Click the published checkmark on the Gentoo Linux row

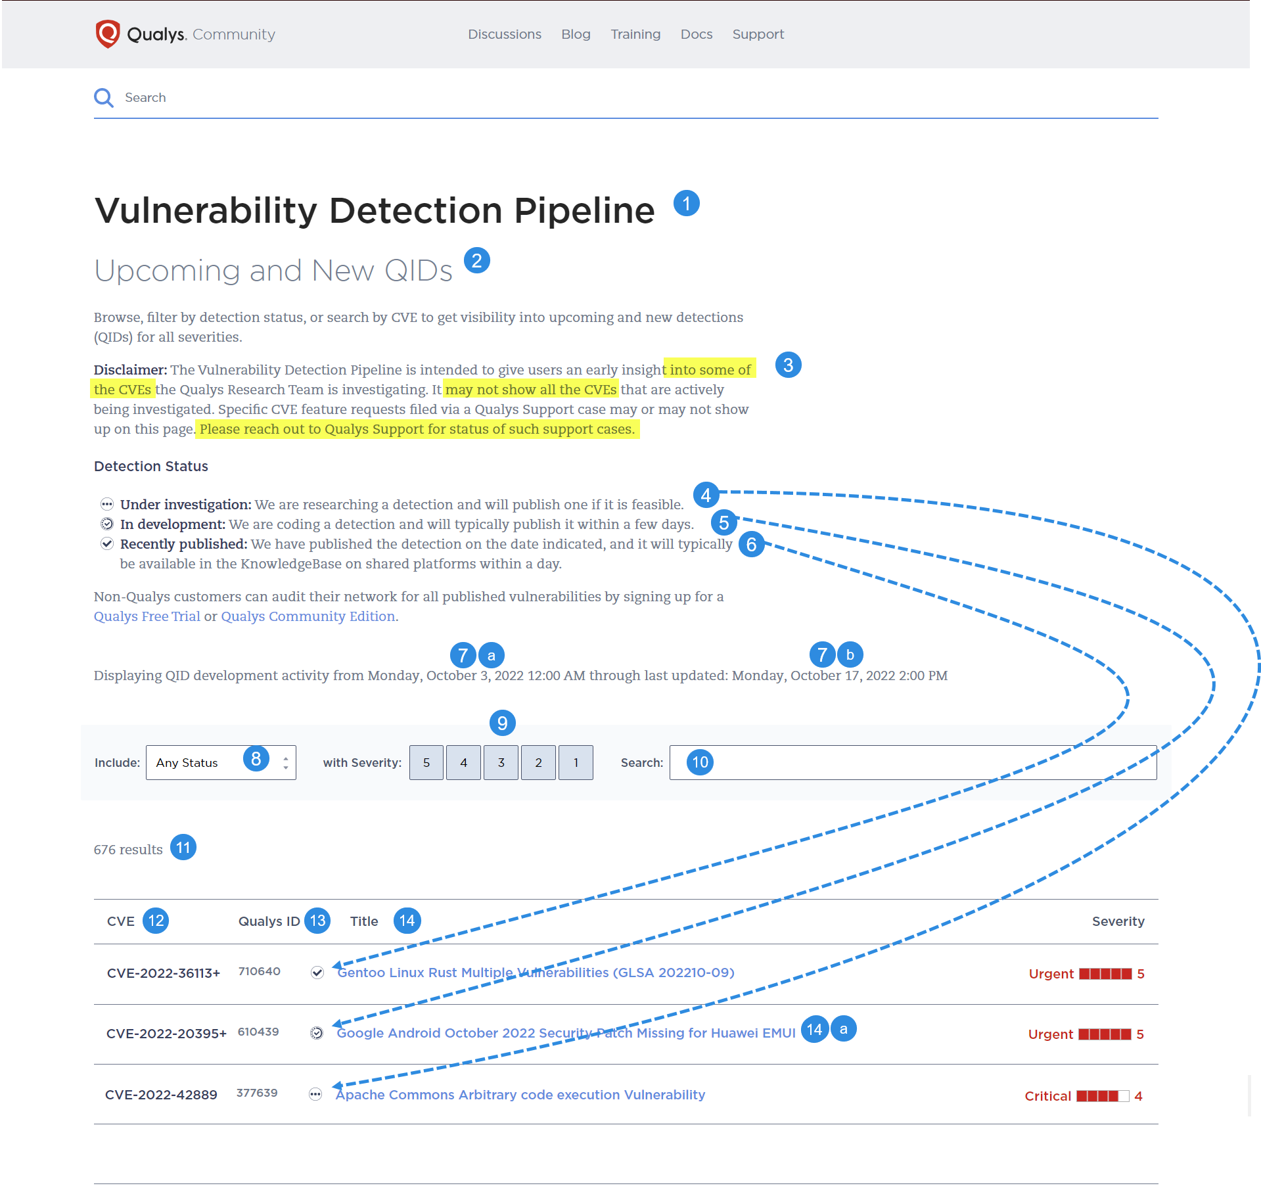[317, 973]
